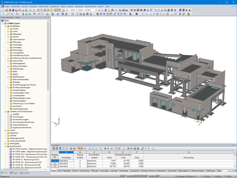The image size is (237, 178).
Task: Click the globe refresh table icon
Action: click(x=85, y=149)
